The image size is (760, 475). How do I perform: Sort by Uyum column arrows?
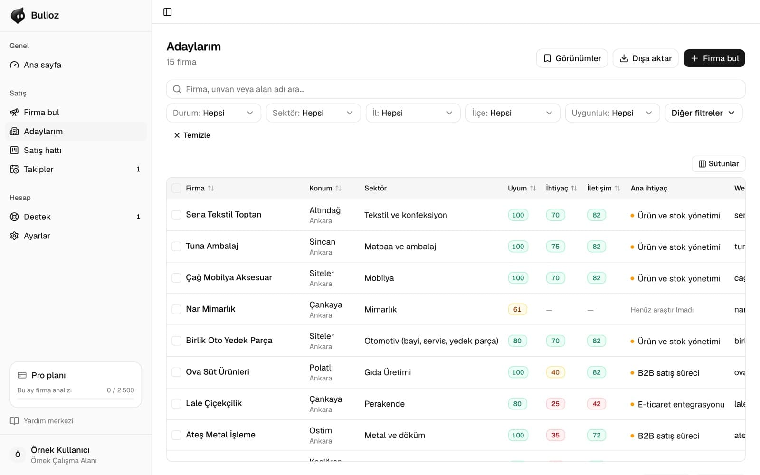533,189
